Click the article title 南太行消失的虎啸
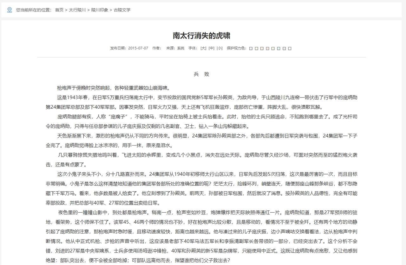This screenshot has width=406, height=265. click(201, 35)
